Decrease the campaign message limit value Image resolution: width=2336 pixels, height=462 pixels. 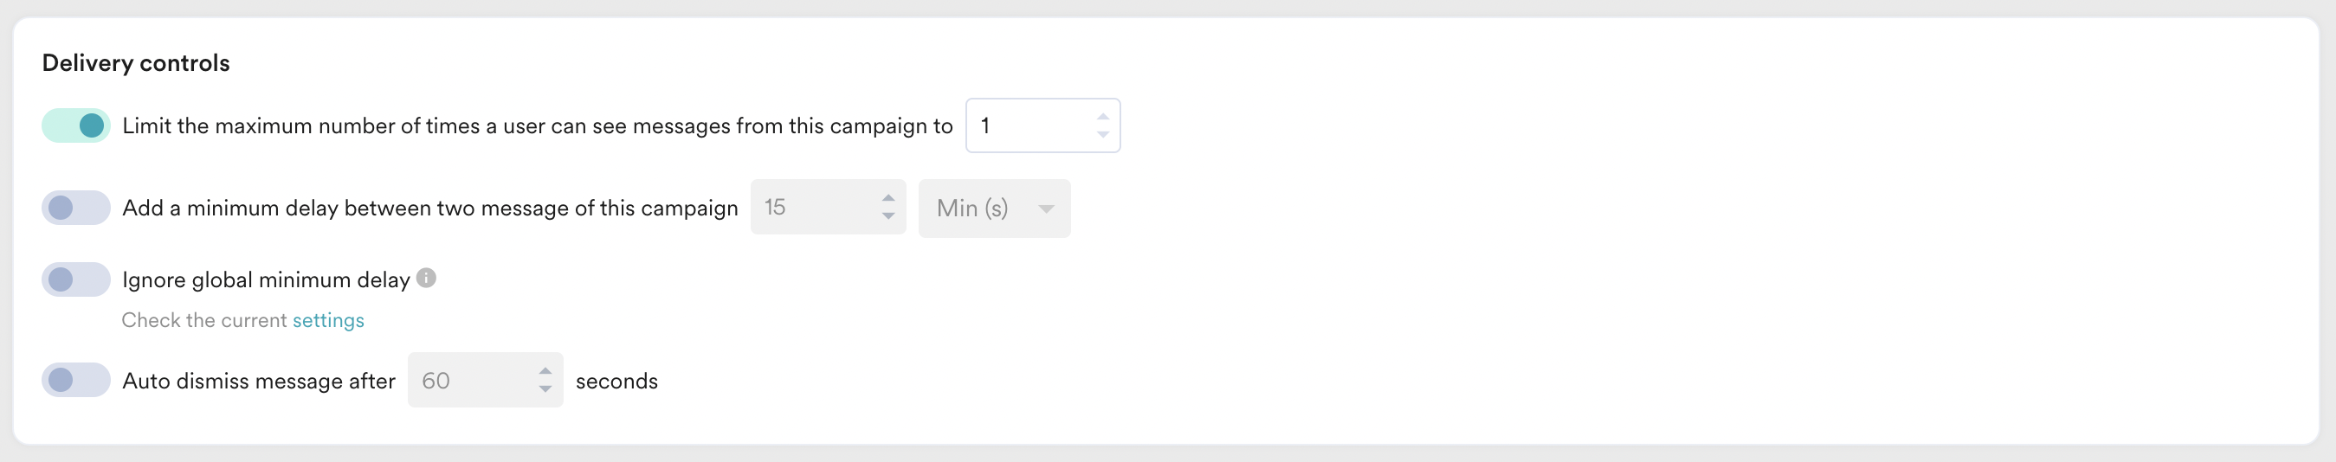point(1103,134)
